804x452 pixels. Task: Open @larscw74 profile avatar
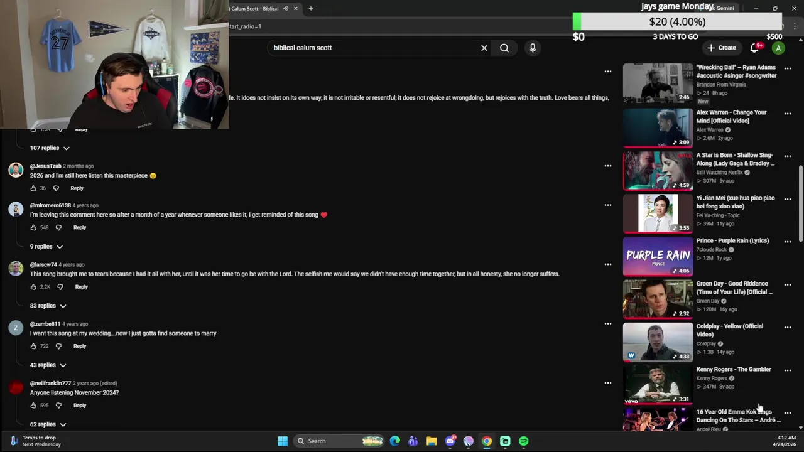click(x=16, y=269)
